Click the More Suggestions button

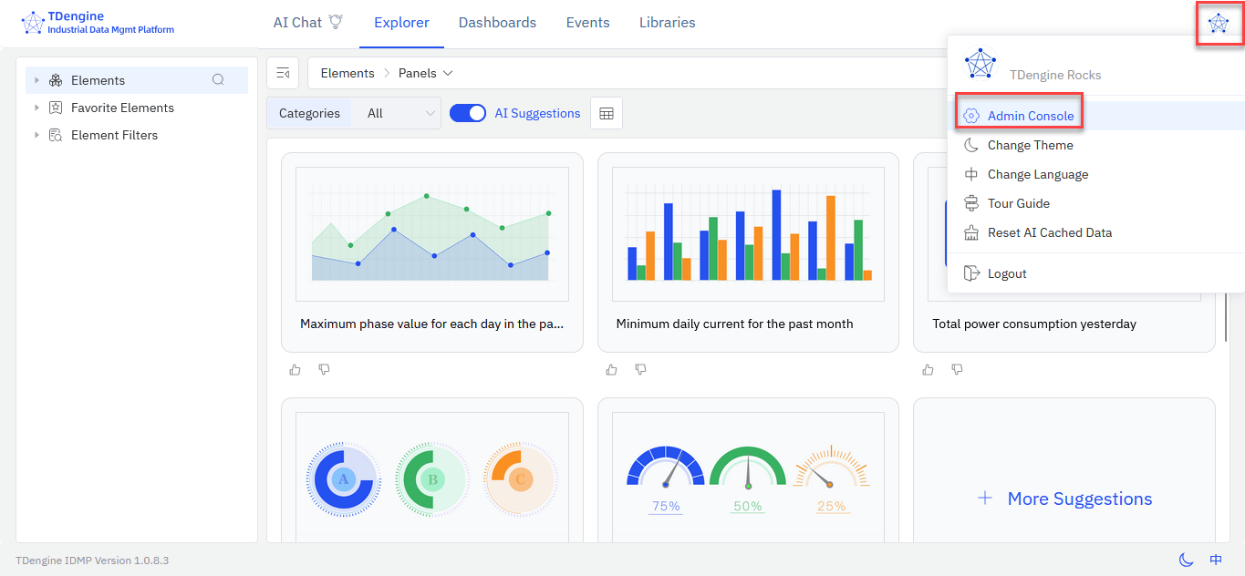1064,499
